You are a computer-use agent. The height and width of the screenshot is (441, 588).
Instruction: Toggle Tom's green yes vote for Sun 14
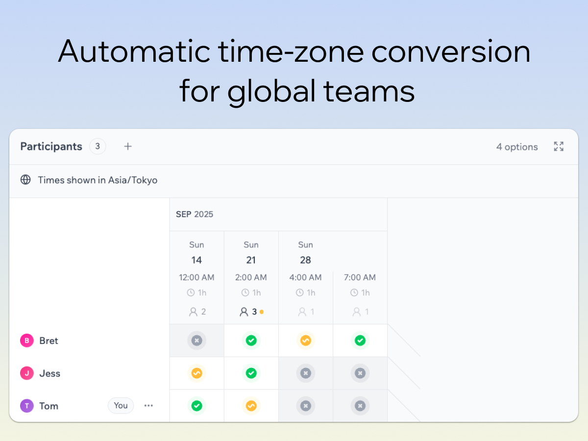coord(196,406)
